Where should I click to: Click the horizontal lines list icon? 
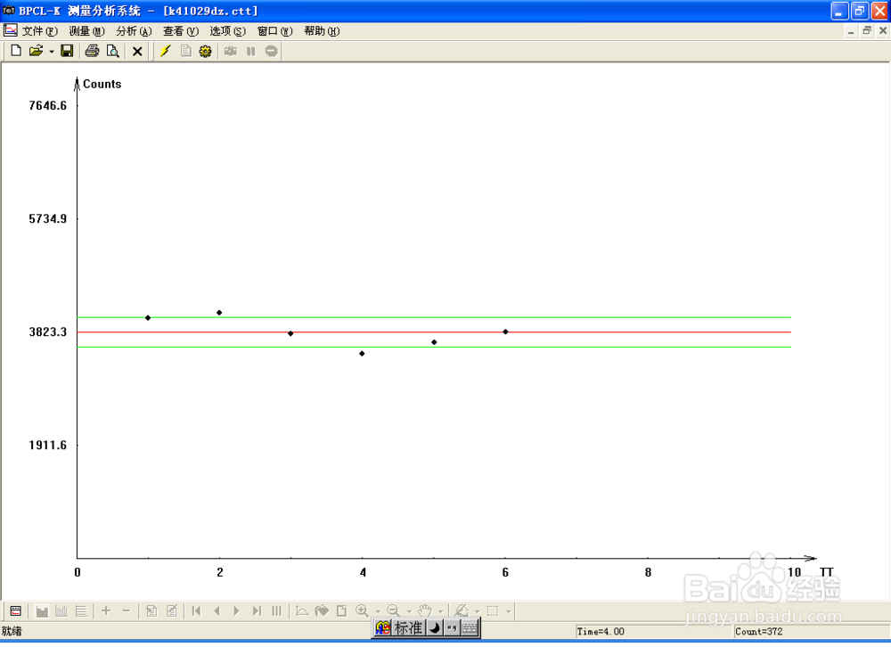click(81, 611)
